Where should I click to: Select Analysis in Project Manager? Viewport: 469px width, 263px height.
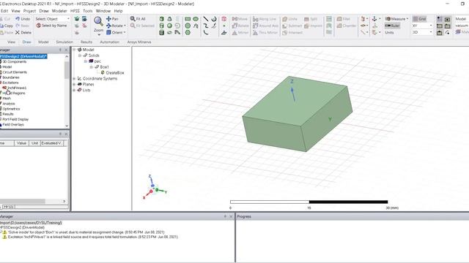coord(9,104)
